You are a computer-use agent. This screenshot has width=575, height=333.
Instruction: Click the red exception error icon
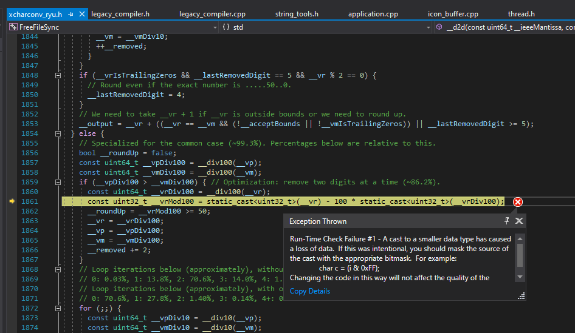point(517,201)
